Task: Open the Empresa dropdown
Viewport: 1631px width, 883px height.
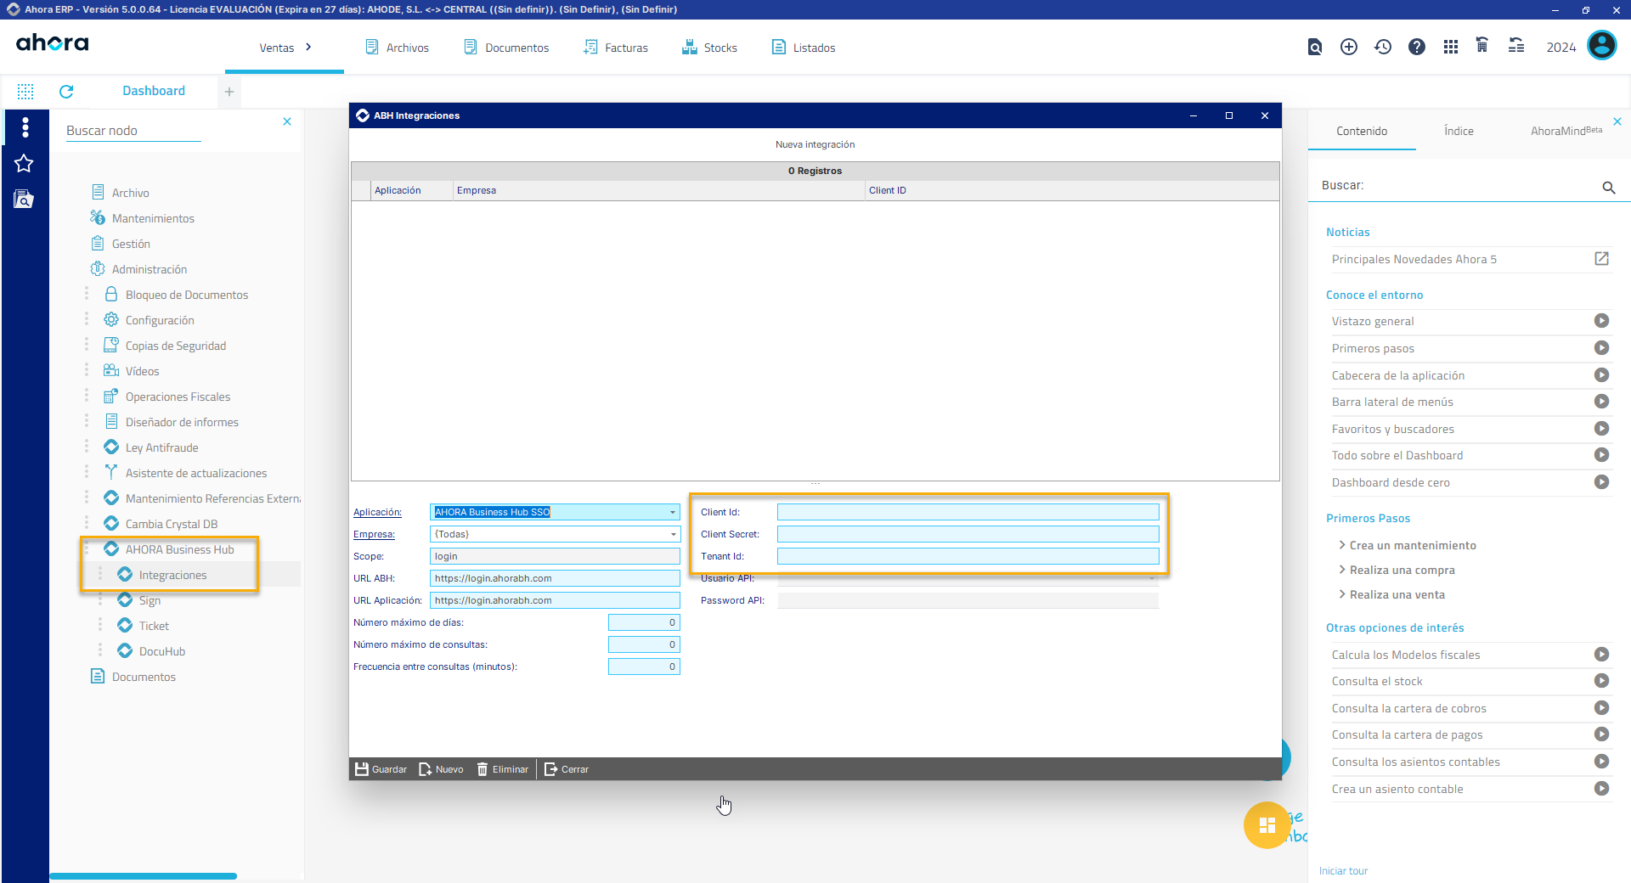Action: 673,534
